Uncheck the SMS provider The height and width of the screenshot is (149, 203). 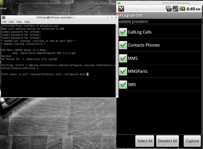pos(123,85)
